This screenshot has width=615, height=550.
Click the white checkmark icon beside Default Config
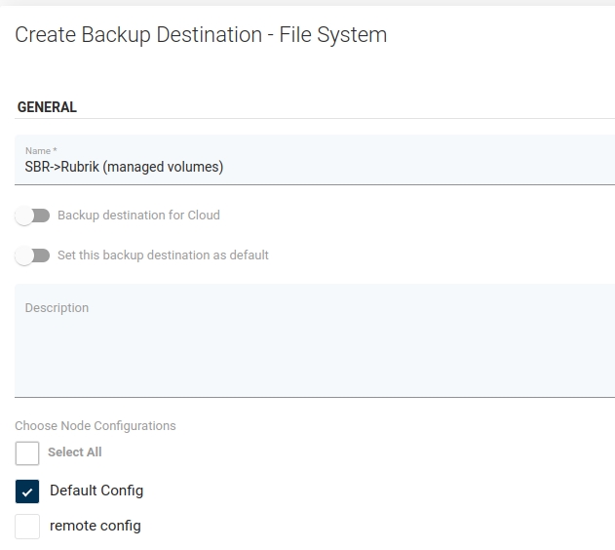[x=27, y=491]
